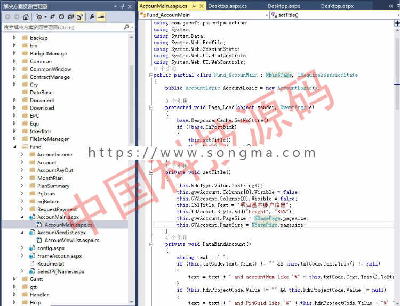Switch to the first Desktop.aspx tab
The image size is (400, 306).
[284, 6]
